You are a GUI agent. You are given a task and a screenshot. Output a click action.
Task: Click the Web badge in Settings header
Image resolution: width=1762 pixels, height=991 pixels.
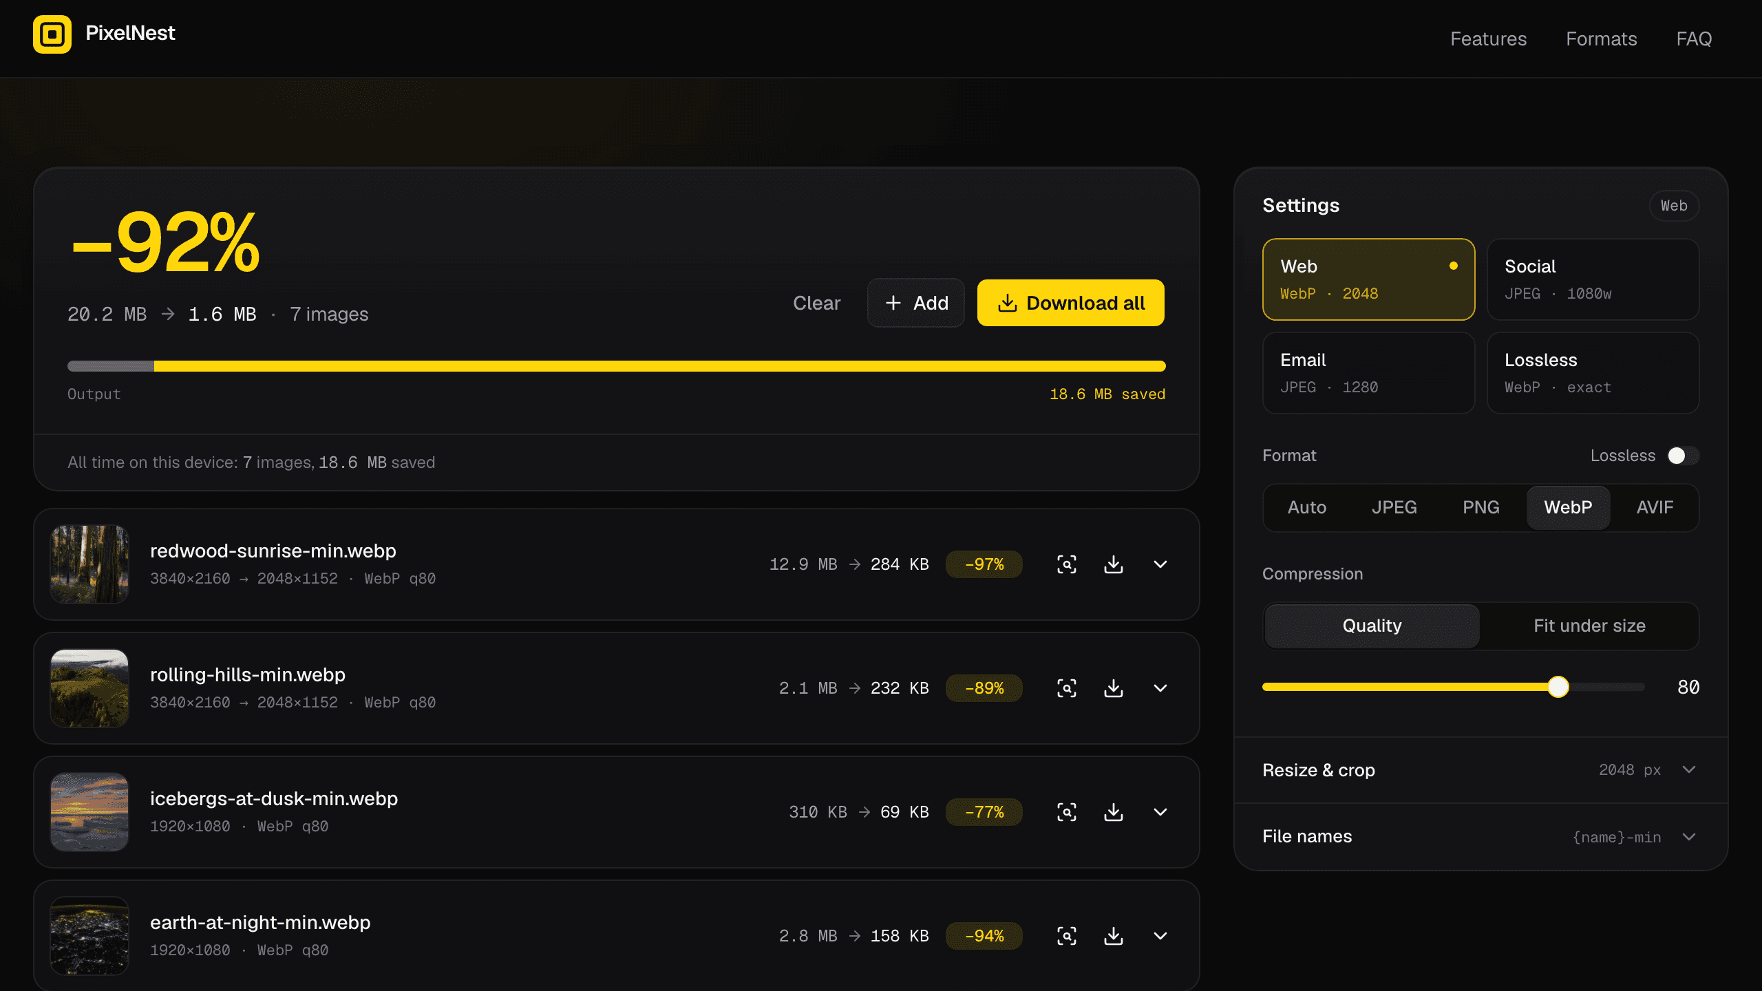tap(1674, 206)
